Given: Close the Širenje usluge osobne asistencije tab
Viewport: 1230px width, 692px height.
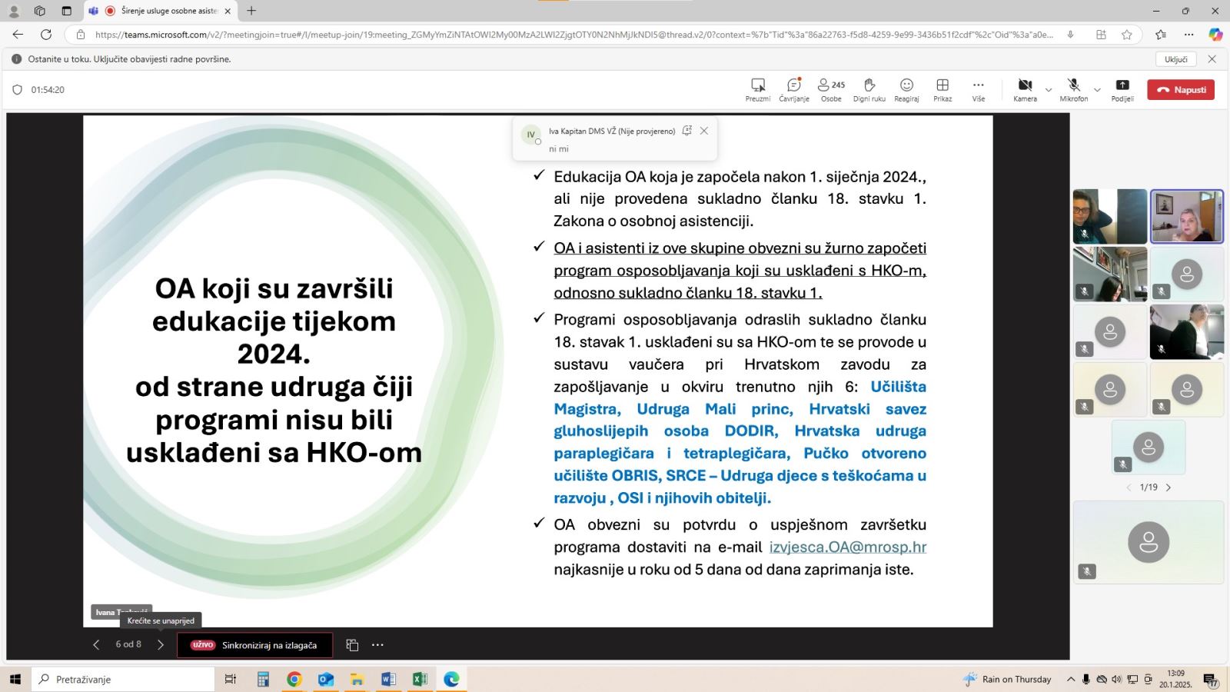Looking at the screenshot, I should point(228,11).
